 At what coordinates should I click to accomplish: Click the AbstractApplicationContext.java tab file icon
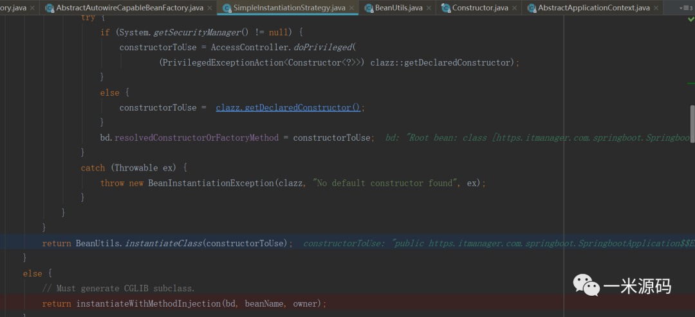pos(532,8)
